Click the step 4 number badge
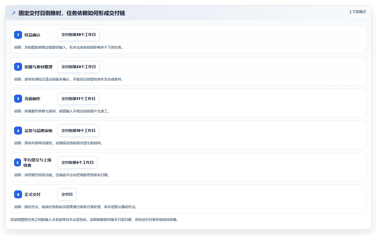 pos(18,131)
